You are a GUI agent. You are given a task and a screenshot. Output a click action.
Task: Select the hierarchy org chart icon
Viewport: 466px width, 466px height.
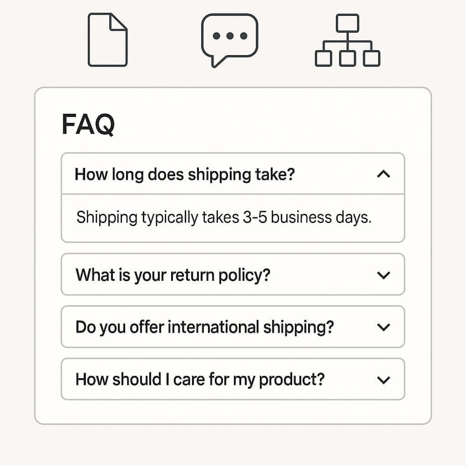[x=347, y=40]
